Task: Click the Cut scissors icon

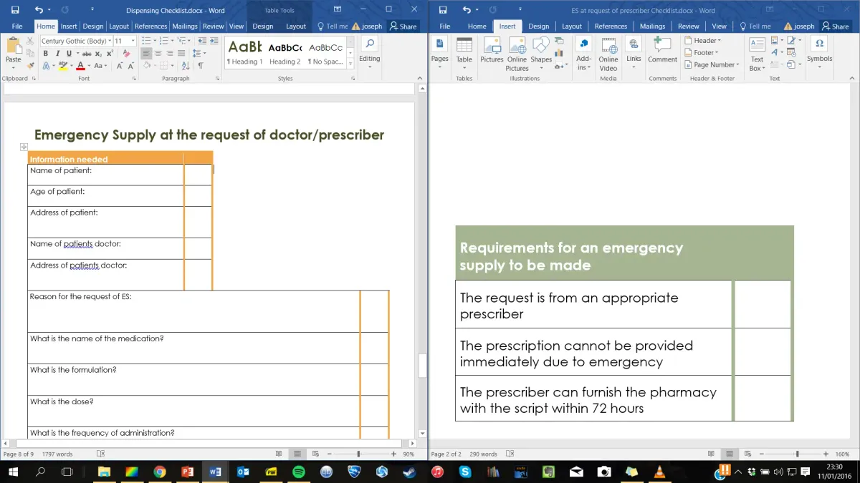Action: [30, 42]
